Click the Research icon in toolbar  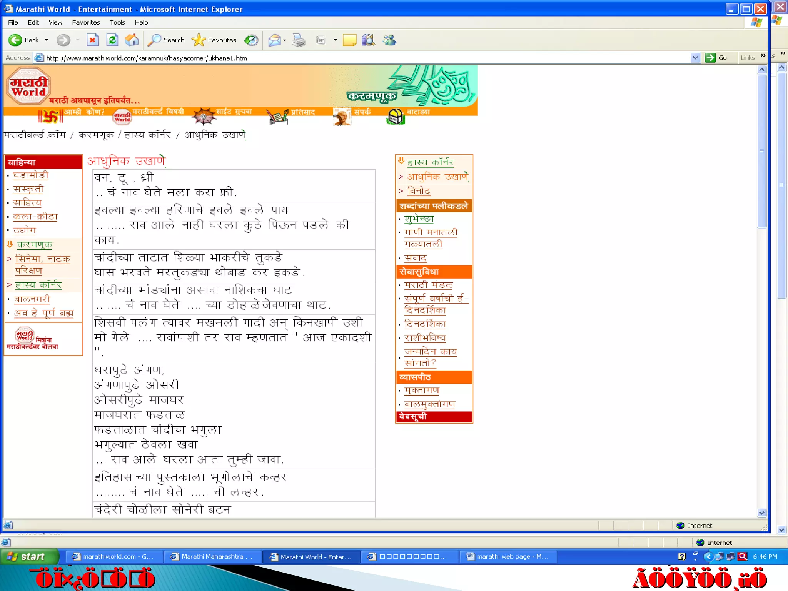368,40
